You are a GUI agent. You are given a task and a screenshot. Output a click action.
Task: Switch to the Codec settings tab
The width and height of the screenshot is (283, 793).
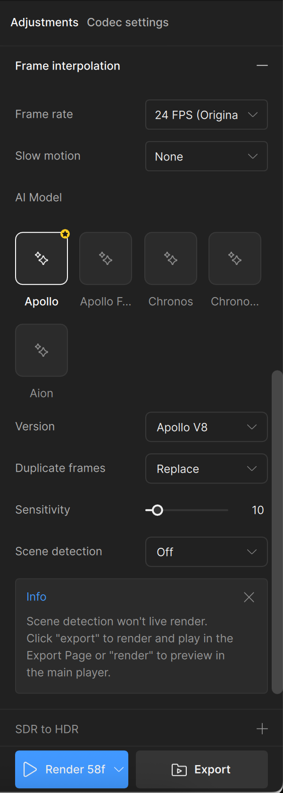pos(128,22)
